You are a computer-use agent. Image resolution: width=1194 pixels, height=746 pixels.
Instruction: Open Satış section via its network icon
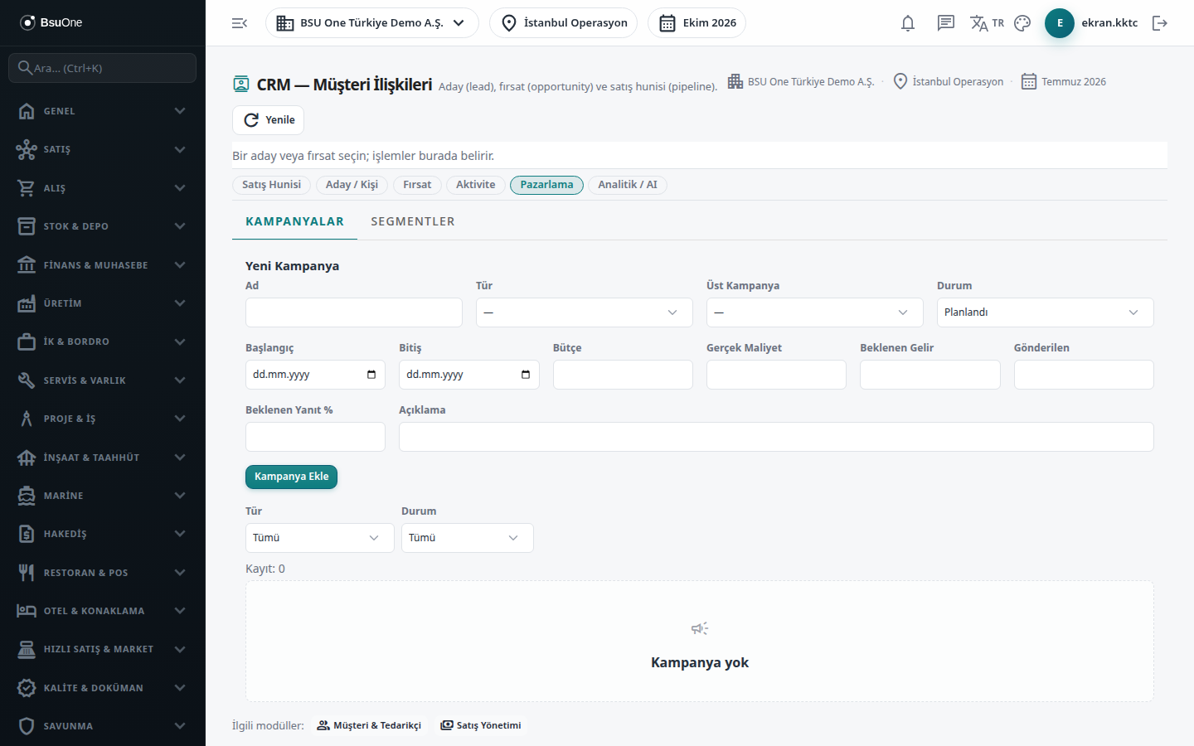[27, 149]
